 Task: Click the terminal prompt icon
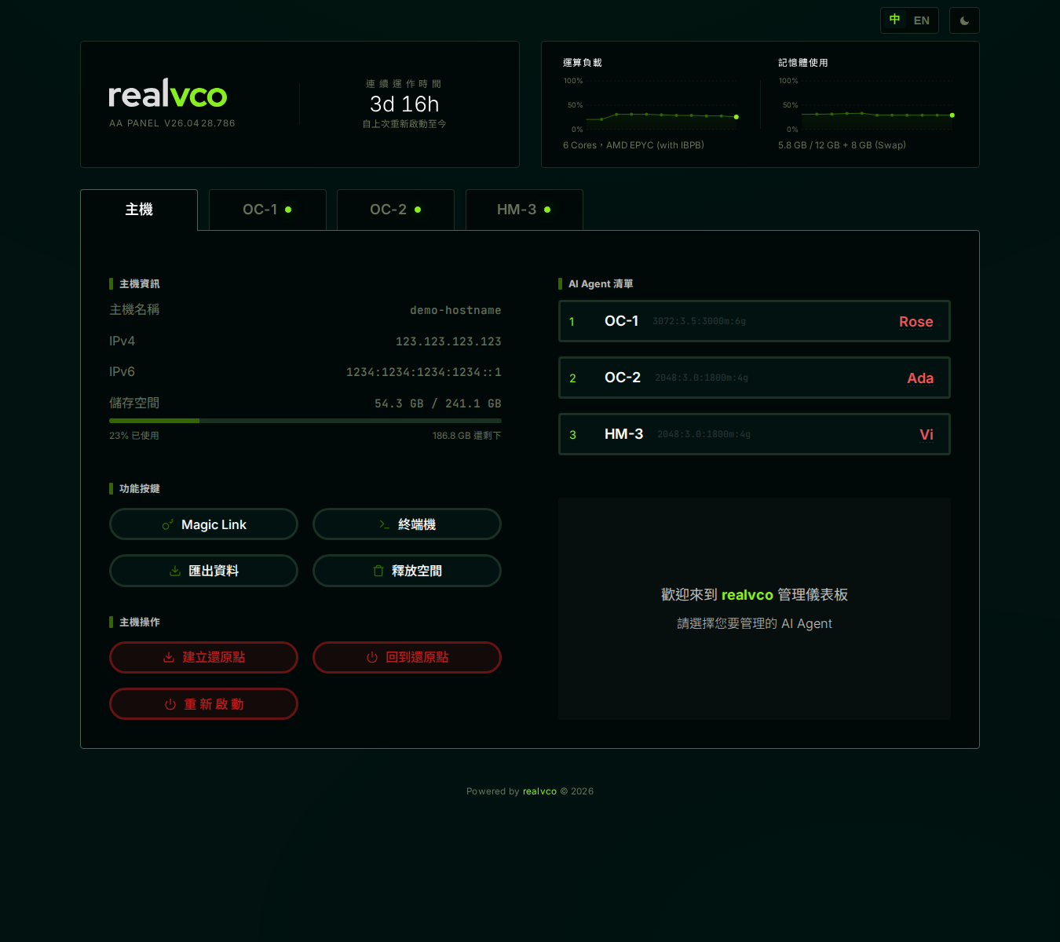pos(384,524)
